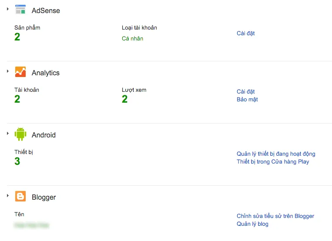Screen dimensions: 332x241
Task: Open the 'Quản lý blog' link
Action: [x=252, y=224]
